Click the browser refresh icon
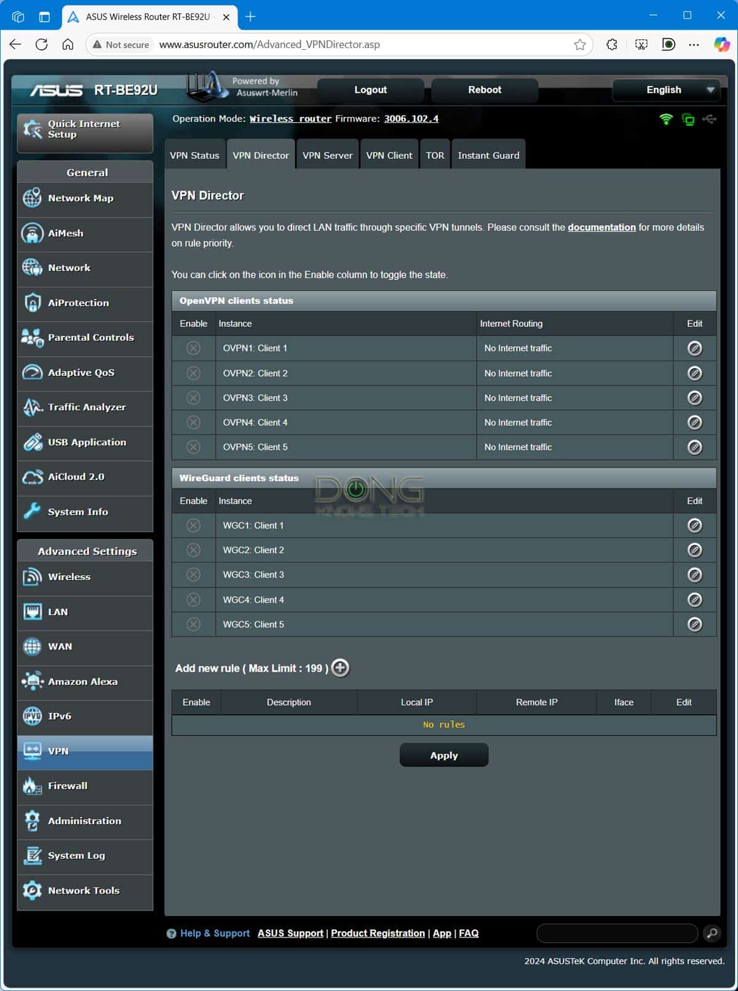The width and height of the screenshot is (738, 991). click(x=41, y=44)
